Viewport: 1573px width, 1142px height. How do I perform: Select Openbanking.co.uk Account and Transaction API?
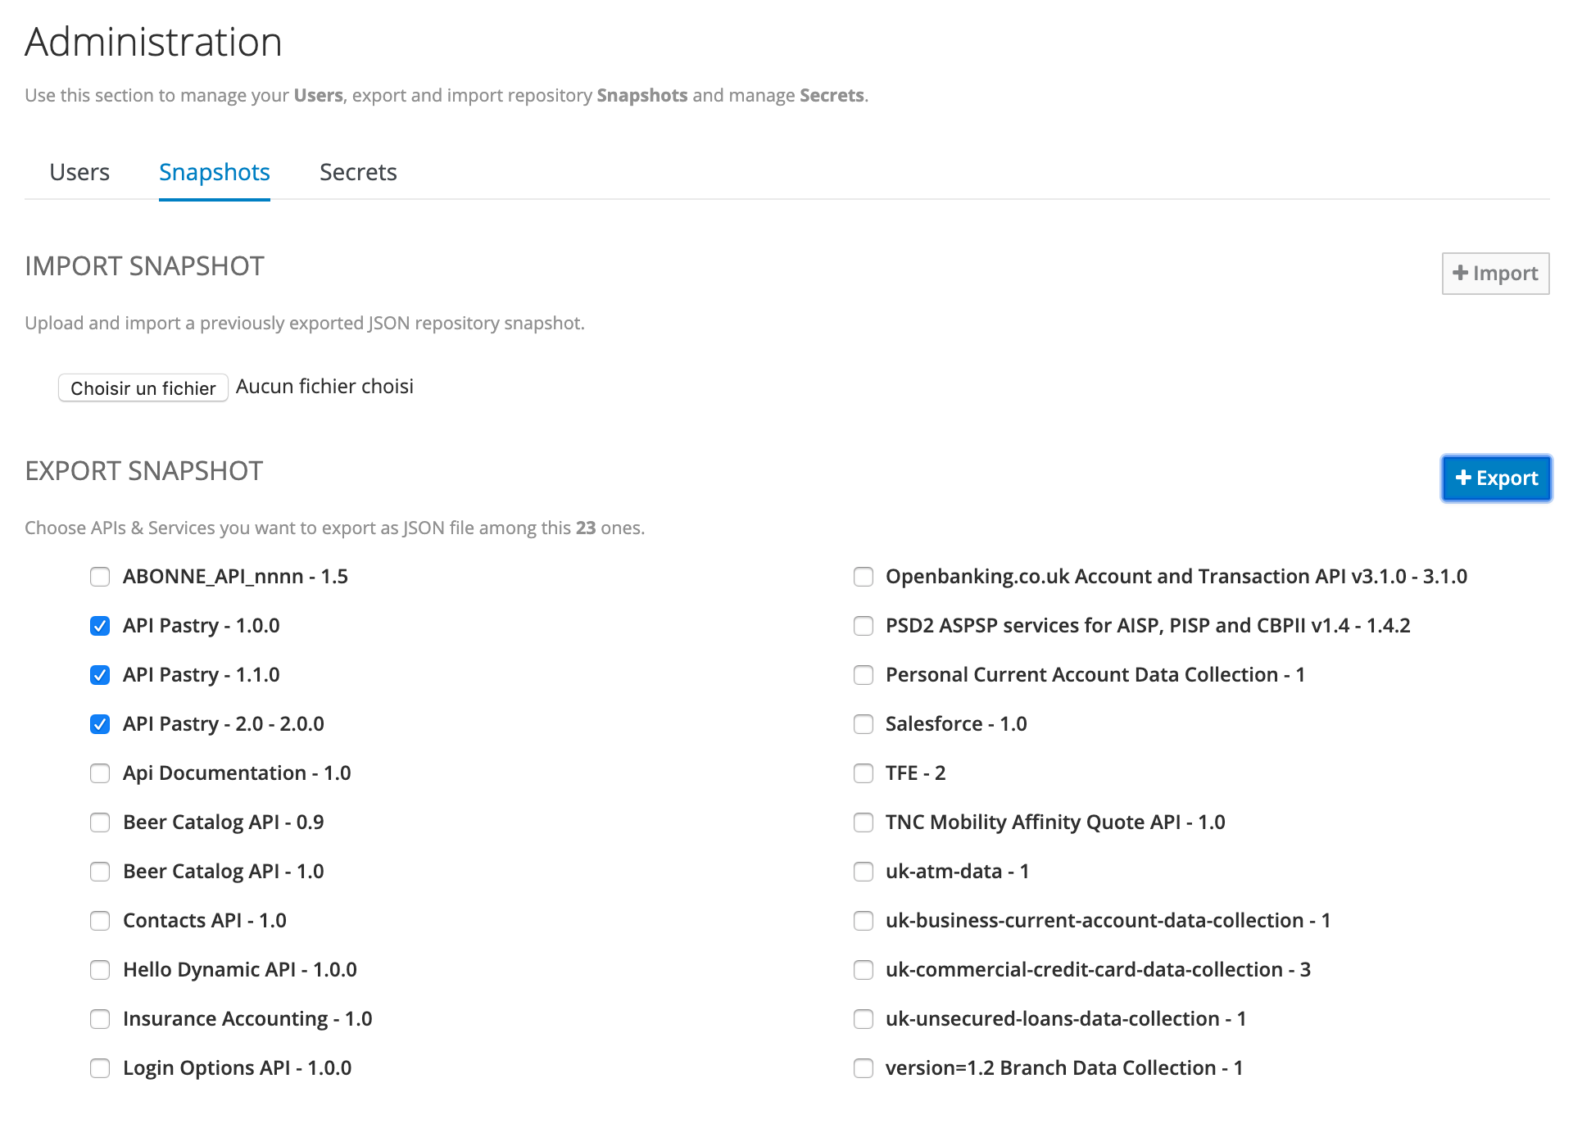click(863, 576)
